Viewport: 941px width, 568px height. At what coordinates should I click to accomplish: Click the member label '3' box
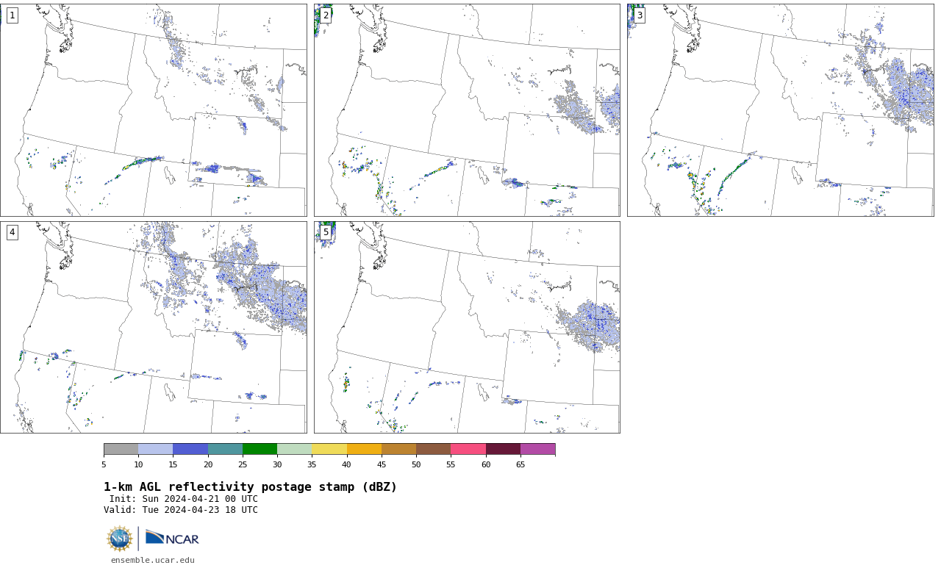point(640,15)
